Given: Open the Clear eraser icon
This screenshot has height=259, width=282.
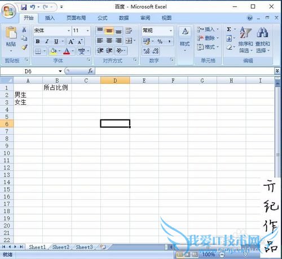Looking at the screenshot, I should 229,47.
